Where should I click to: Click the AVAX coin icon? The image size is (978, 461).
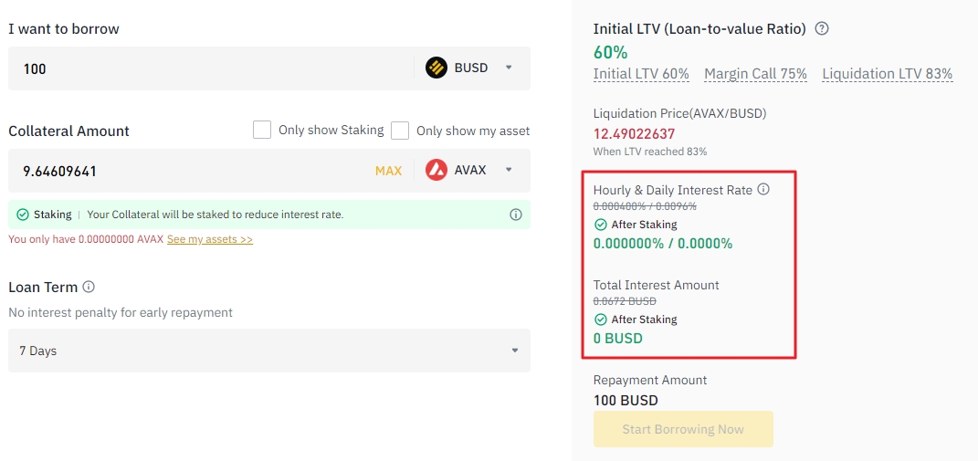436,170
